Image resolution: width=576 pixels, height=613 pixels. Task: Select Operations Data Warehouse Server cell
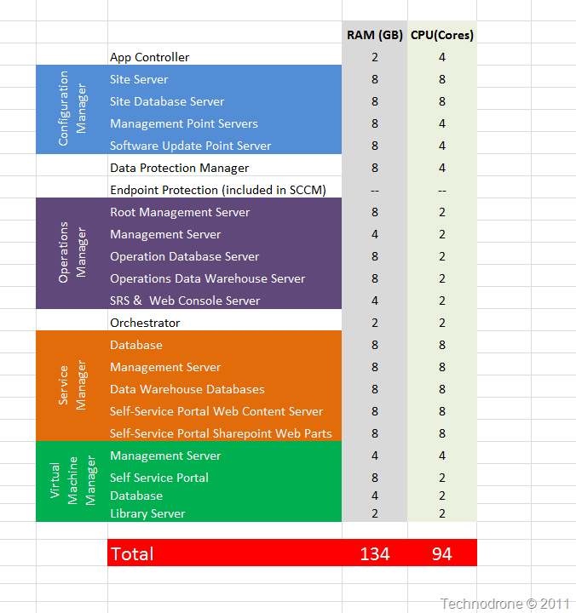[225, 276]
